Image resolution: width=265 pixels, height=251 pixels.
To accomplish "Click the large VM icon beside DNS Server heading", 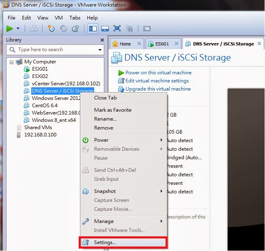I will [x=116, y=58].
